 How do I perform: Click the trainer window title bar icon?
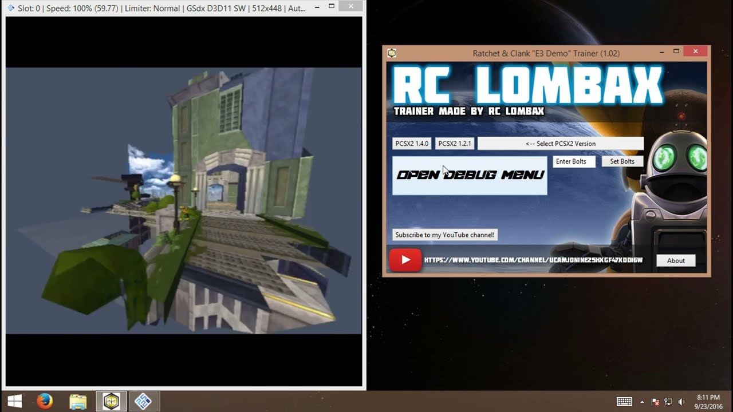point(392,53)
